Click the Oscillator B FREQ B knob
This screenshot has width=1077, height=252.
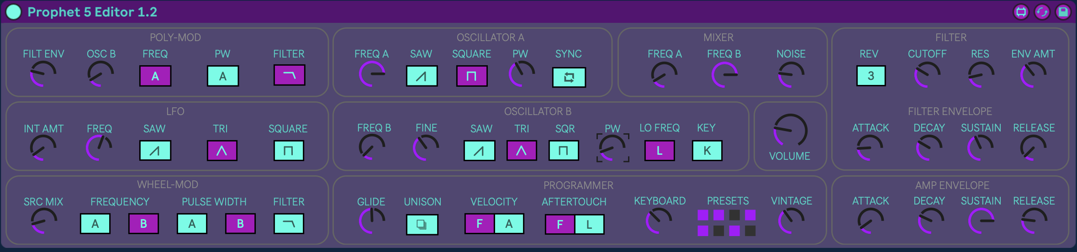[372, 147]
